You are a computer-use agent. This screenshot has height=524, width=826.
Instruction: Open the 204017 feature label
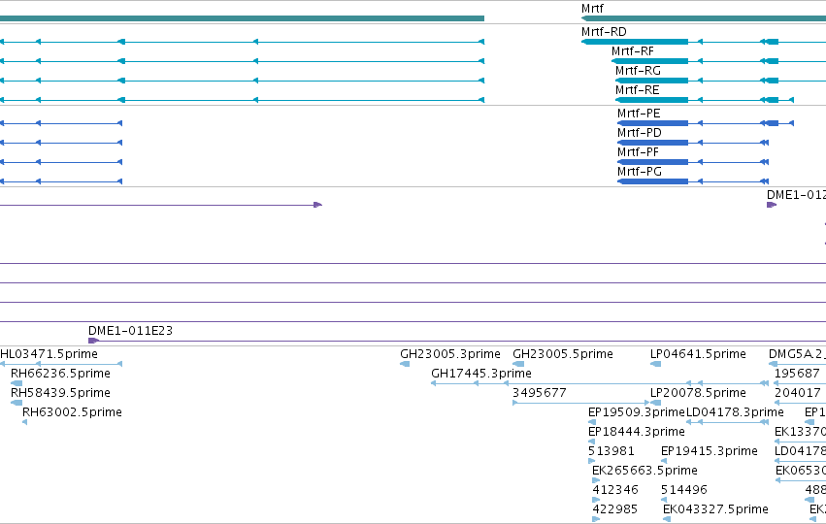coord(798,393)
